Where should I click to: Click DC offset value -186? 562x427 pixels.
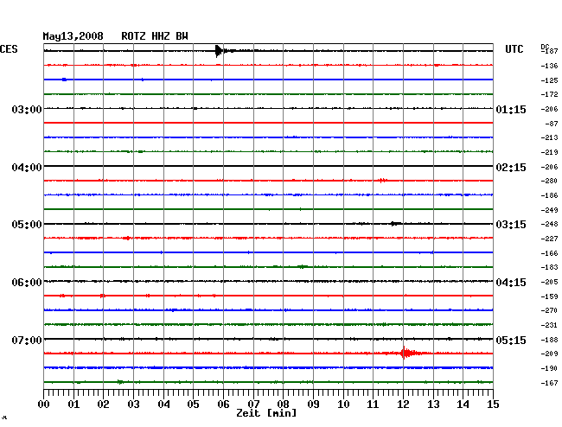click(549, 195)
